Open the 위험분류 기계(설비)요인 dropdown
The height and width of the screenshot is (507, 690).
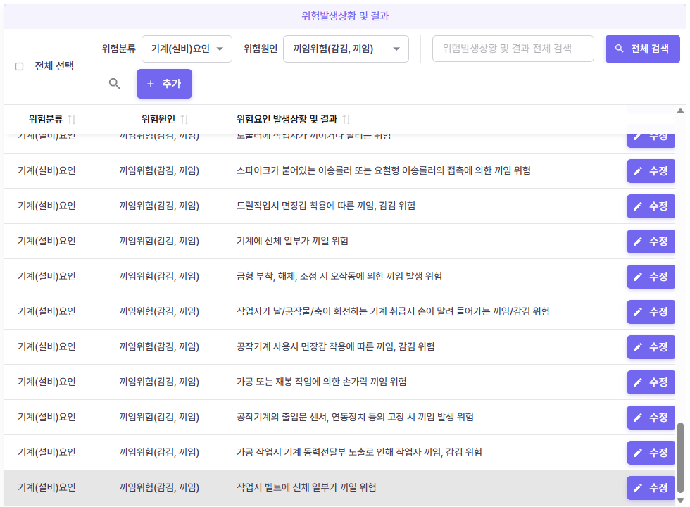187,49
